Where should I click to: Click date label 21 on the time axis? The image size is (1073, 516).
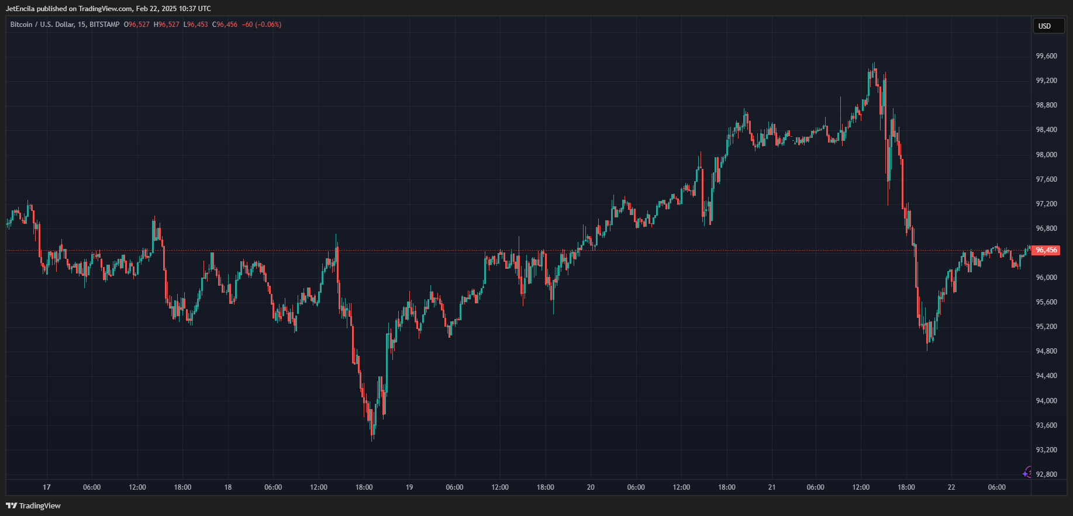pyautogui.click(x=772, y=487)
